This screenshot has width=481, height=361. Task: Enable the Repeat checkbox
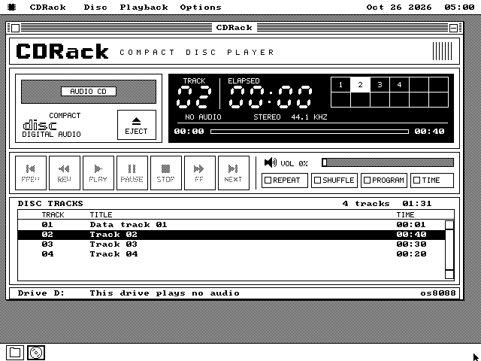(x=285, y=180)
